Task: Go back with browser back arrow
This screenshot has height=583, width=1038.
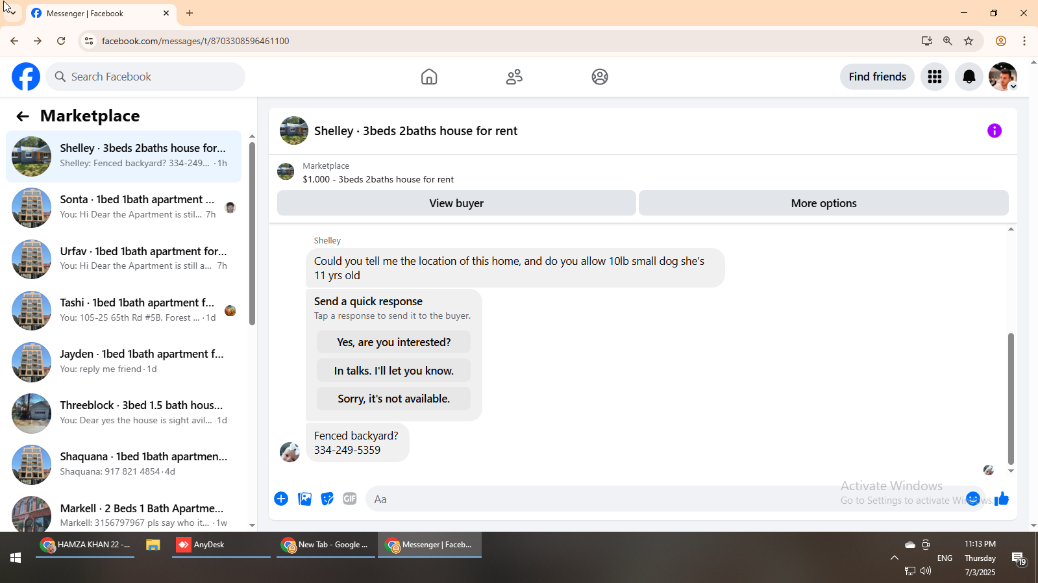Action: (14, 41)
